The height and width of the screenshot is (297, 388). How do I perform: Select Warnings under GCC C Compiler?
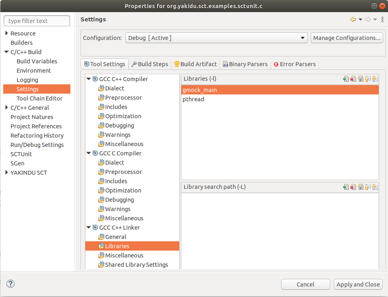[118, 209]
